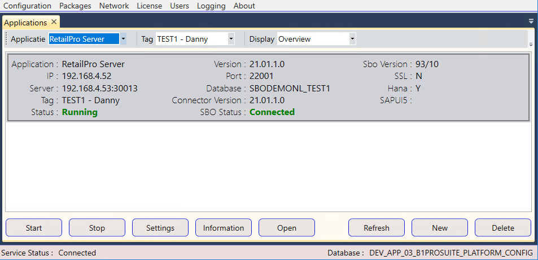Open the Logging menu
This screenshot has width=538, height=260.
click(x=211, y=6)
